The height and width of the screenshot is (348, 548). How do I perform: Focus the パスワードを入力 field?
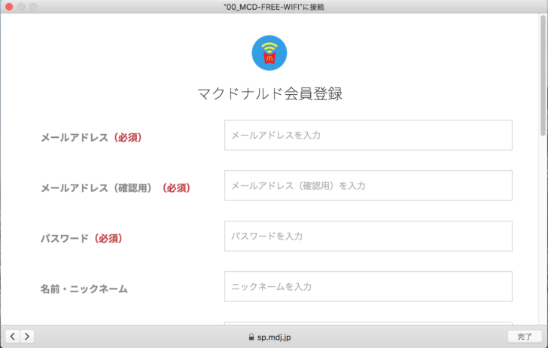click(x=368, y=236)
